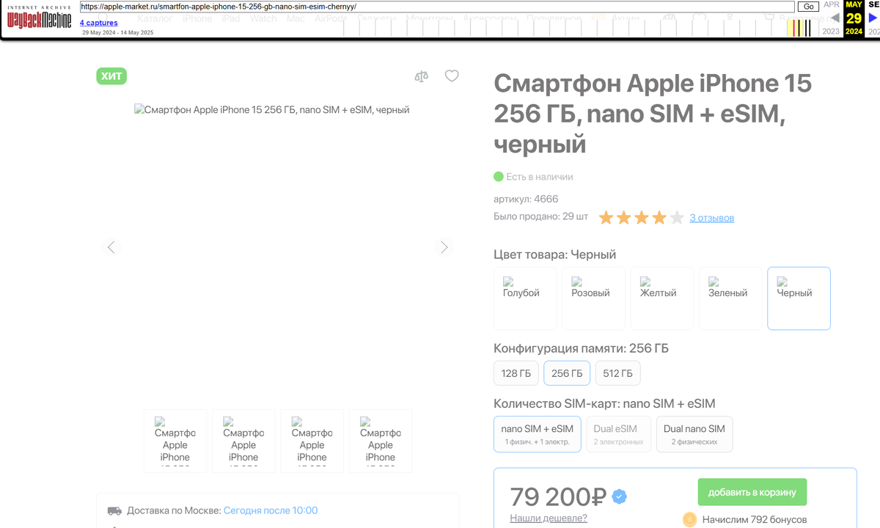Screen dimensions: 880x528
Task: Click the second product thumbnail
Action: point(243,440)
